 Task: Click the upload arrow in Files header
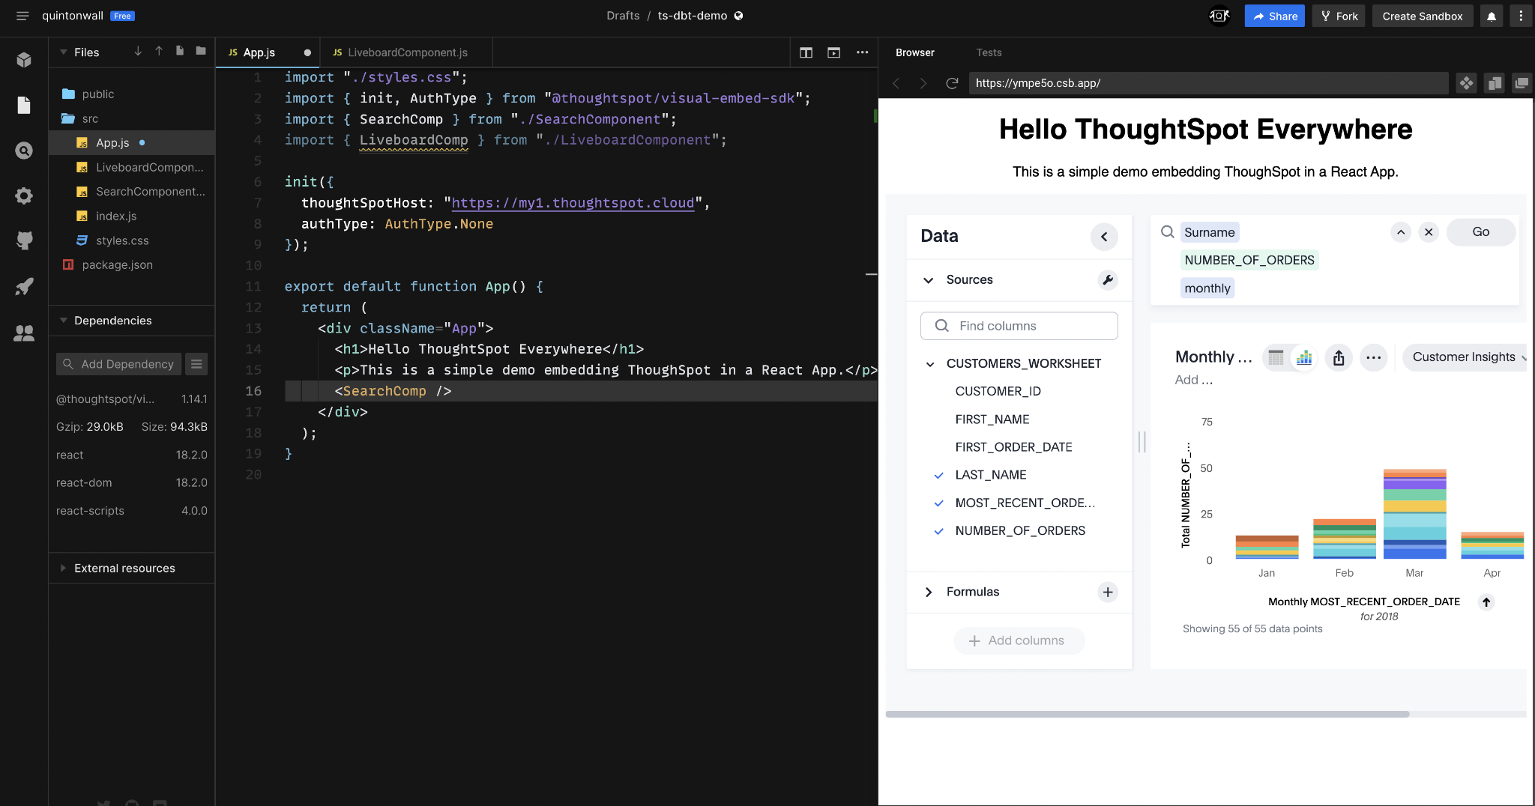(x=159, y=51)
